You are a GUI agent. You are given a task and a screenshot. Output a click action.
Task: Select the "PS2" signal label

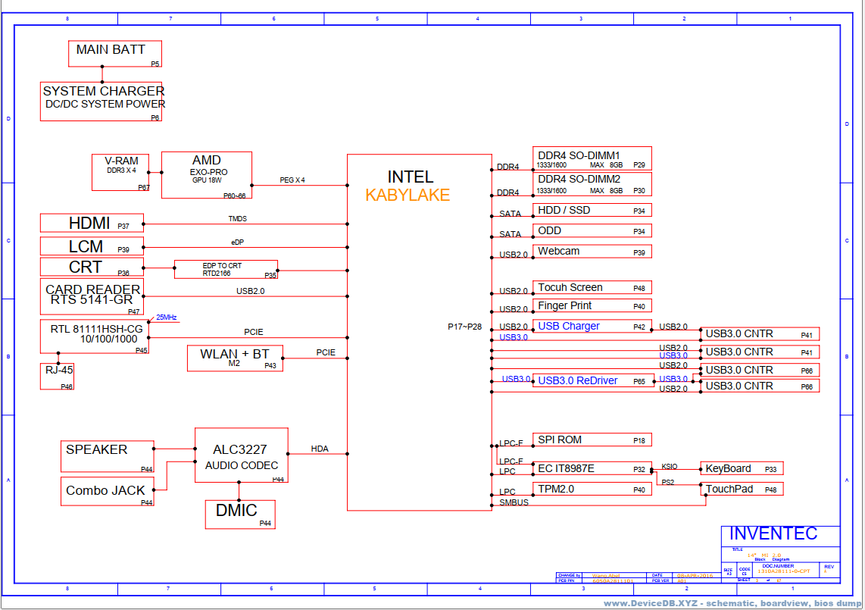click(x=667, y=482)
